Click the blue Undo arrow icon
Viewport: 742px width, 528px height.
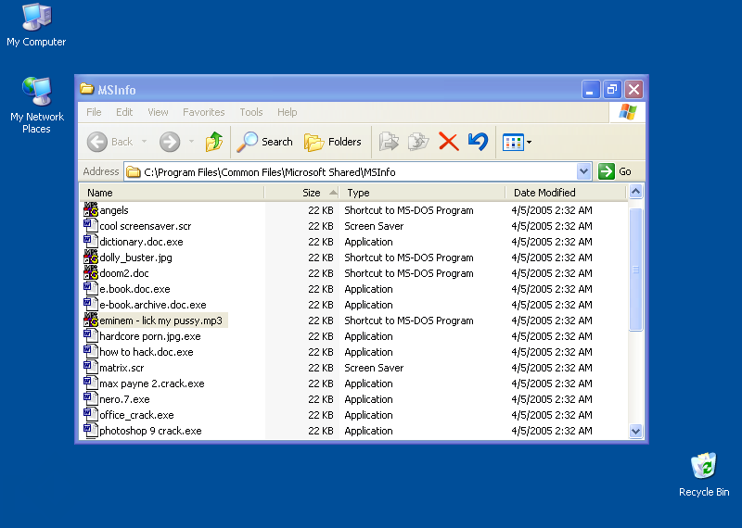click(x=478, y=142)
